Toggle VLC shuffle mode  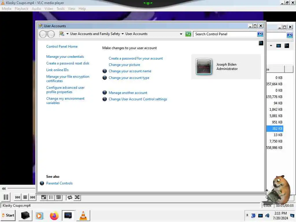pyautogui.click(x=77, y=197)
